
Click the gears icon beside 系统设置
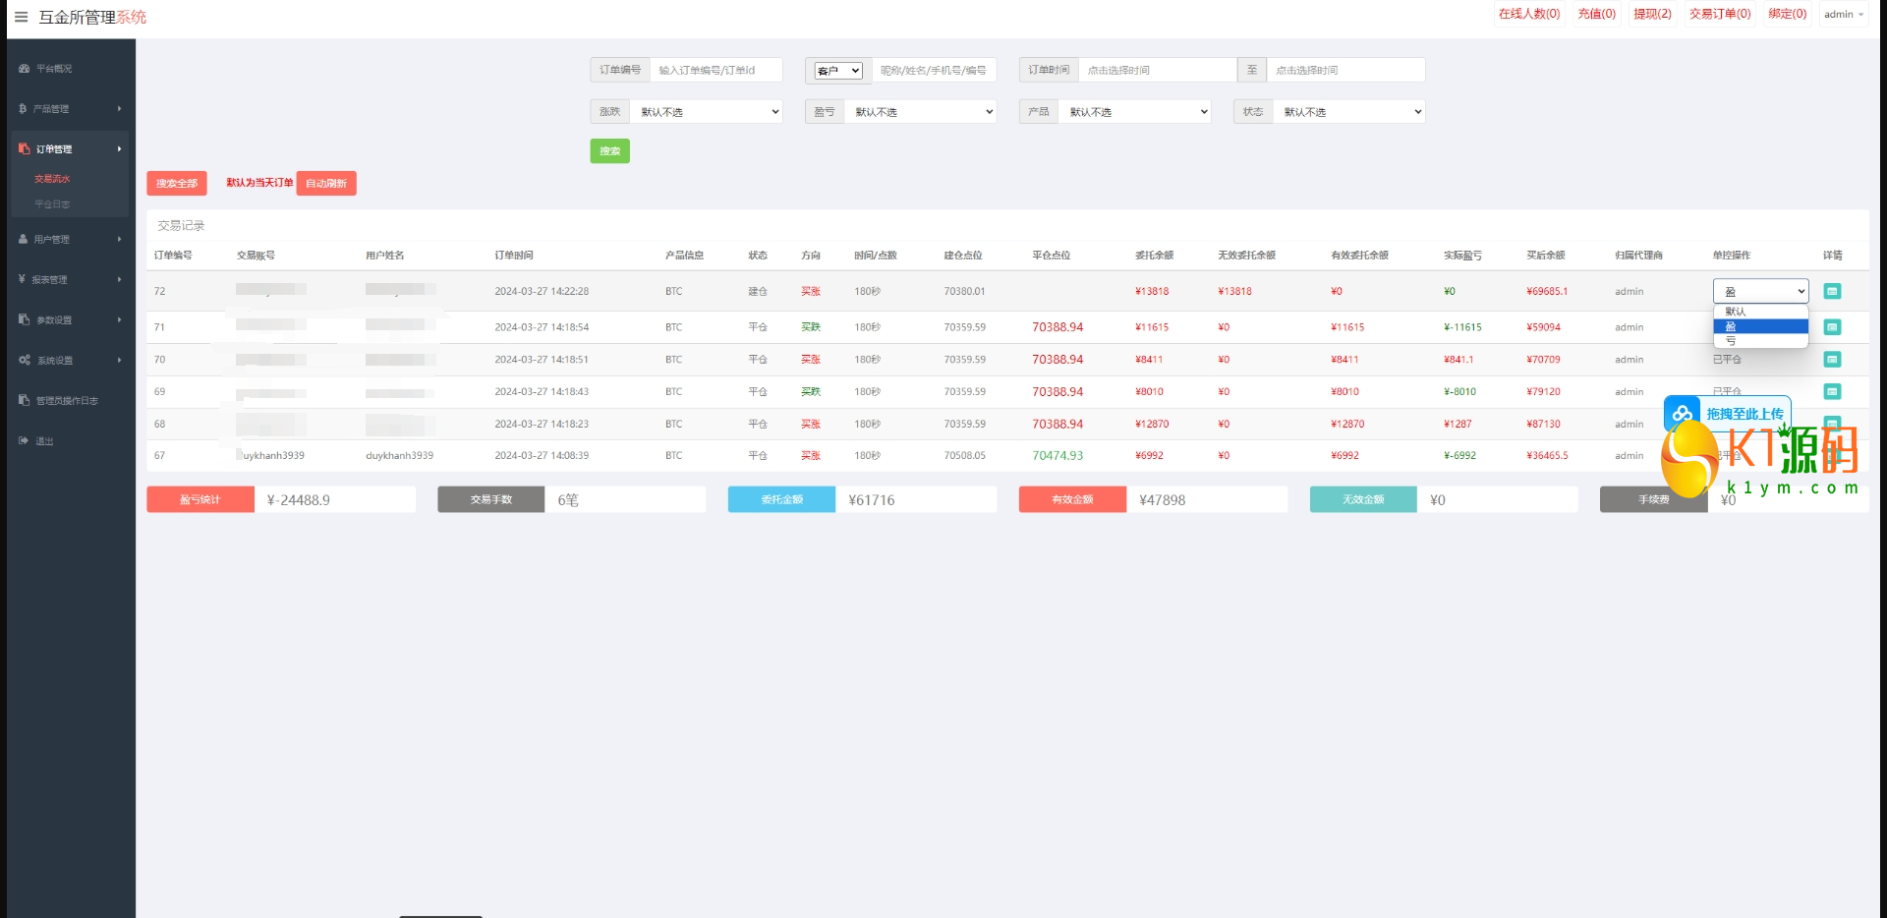point(24,360)
